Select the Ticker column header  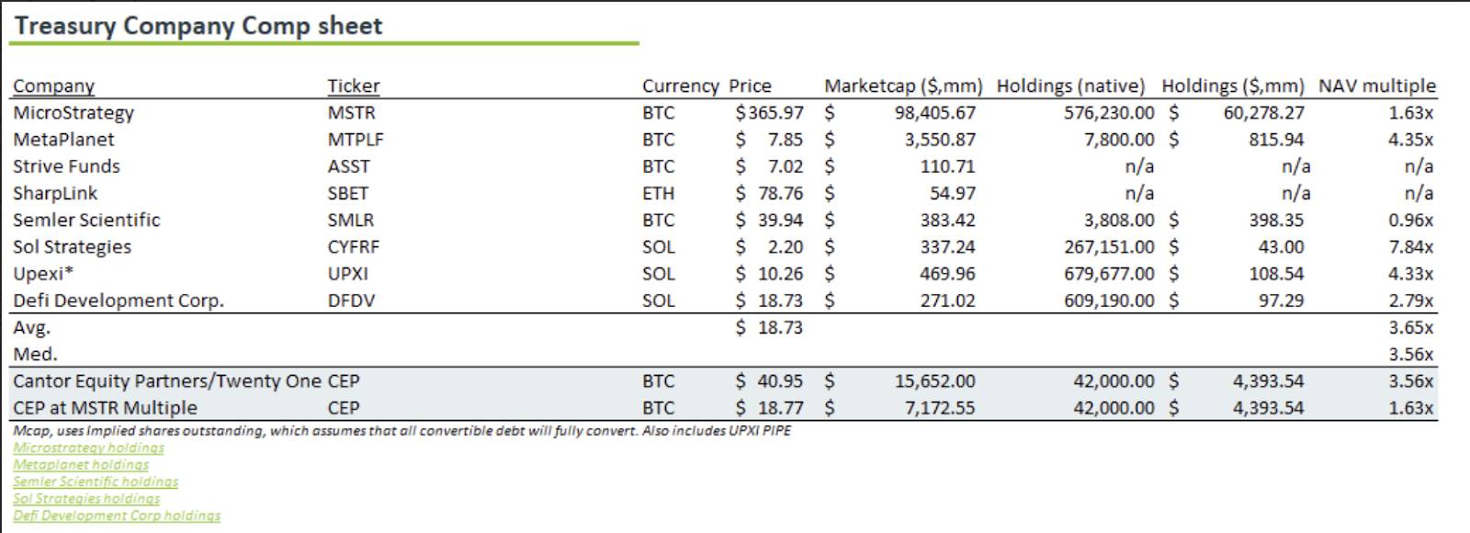coord(354,86)
